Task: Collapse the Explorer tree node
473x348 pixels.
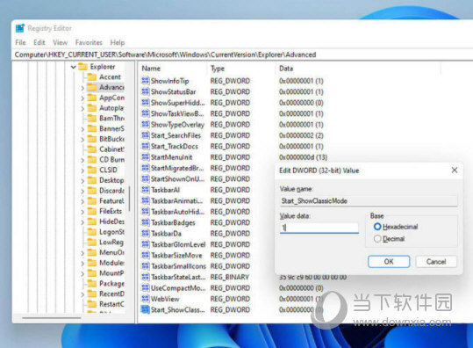Action: click(x=73, y=67)
